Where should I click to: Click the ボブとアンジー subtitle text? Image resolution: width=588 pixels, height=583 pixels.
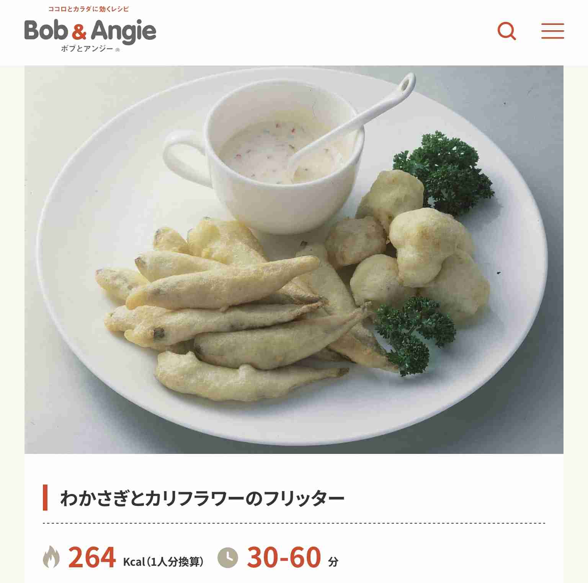click(87, 49)
